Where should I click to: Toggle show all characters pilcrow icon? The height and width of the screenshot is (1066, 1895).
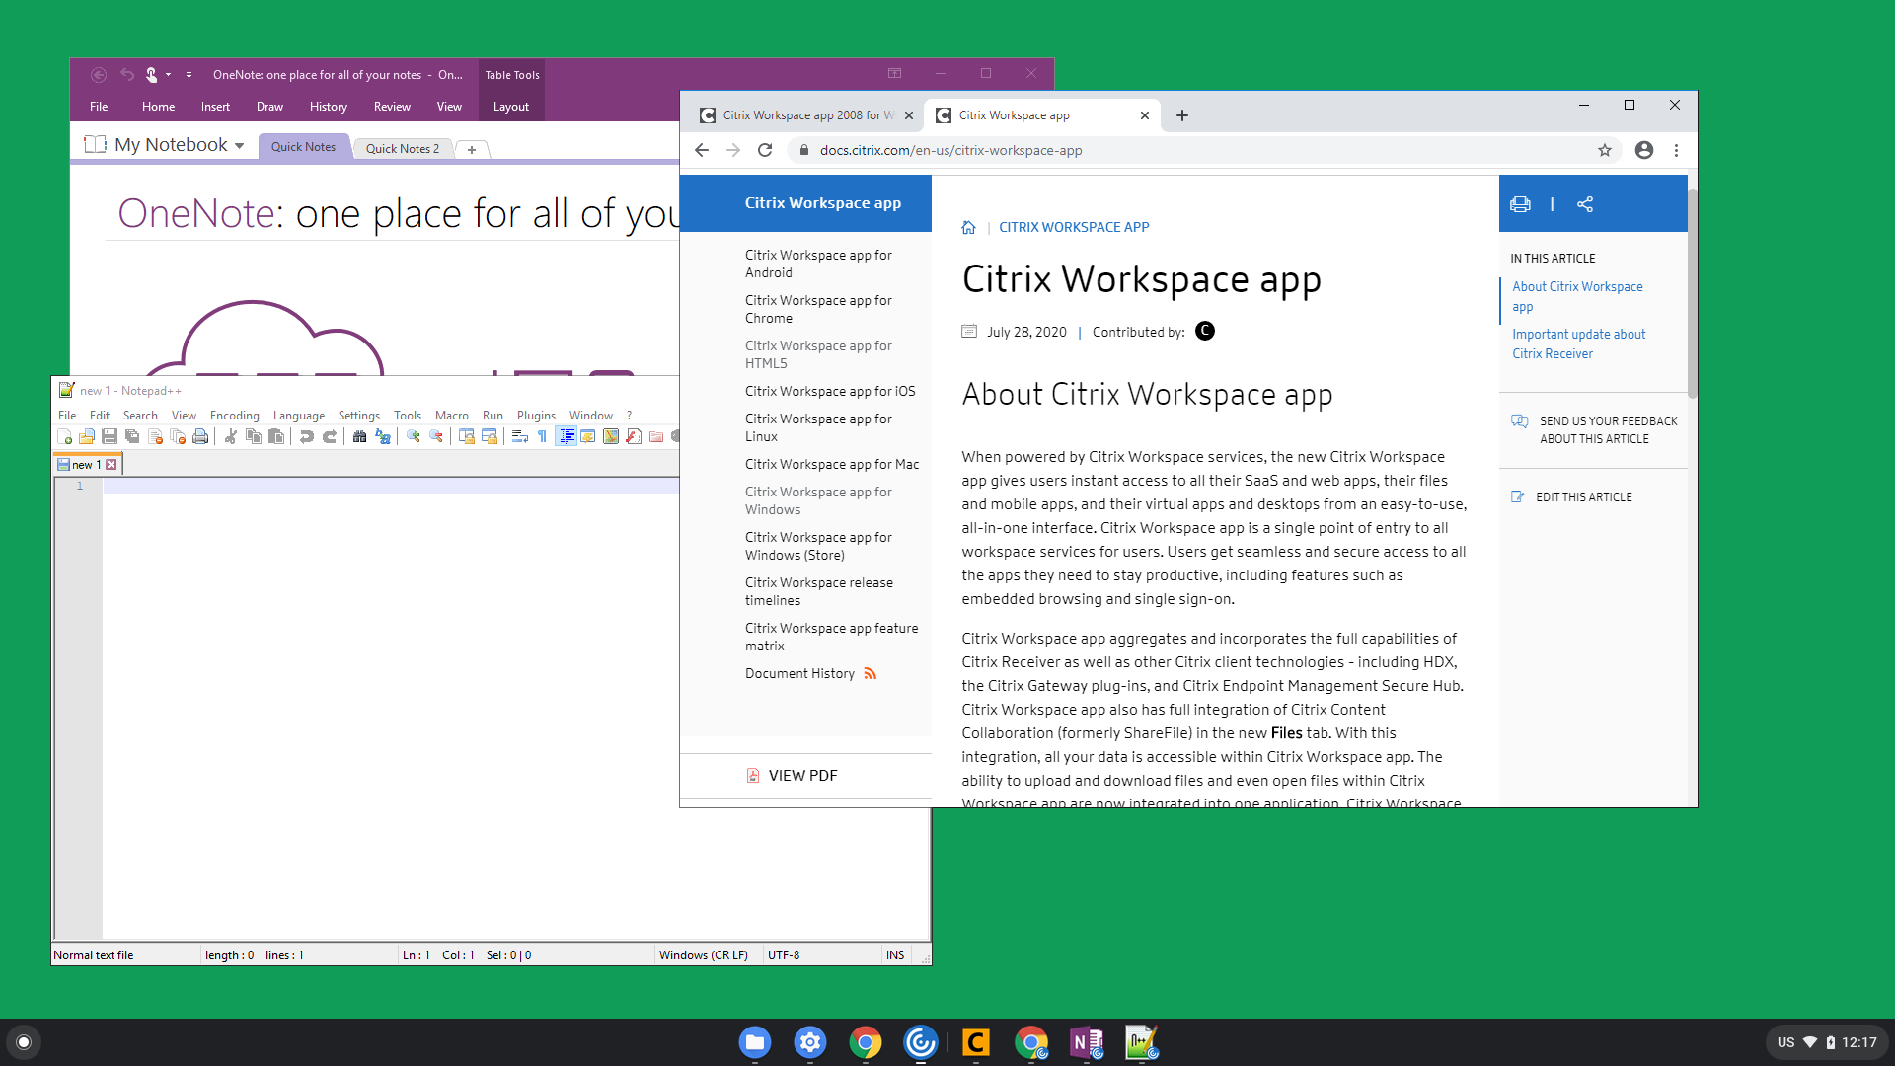[542, 436]
